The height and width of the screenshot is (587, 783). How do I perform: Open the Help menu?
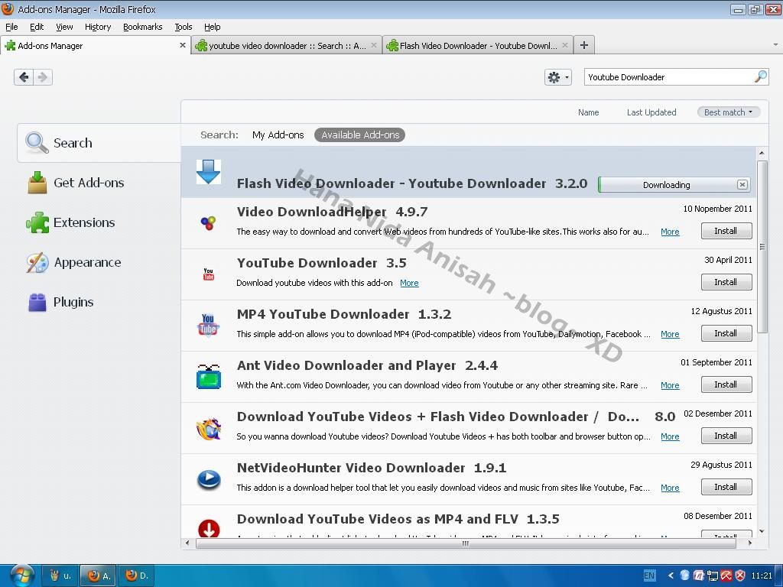click(x=213, y=27)
